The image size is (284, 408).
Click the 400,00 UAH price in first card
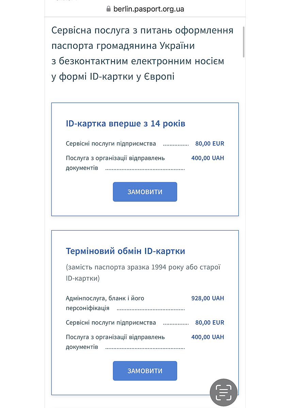click(208, 158)
